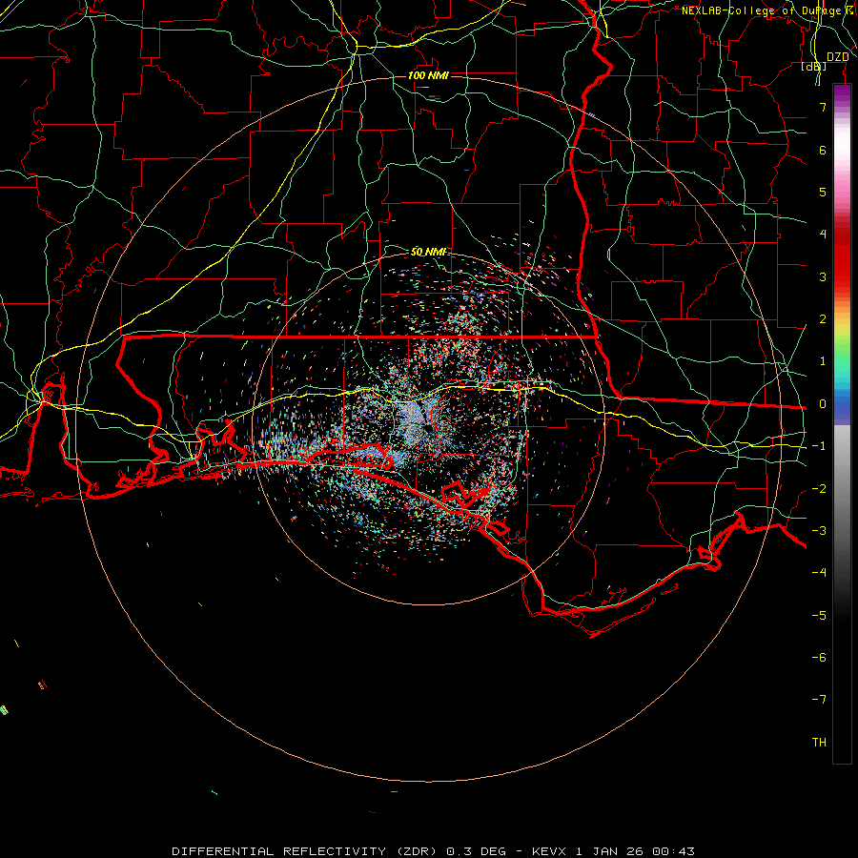Click the 2 value on the color scale
This screenshot has height=858, width=858.
pos(823,319)
